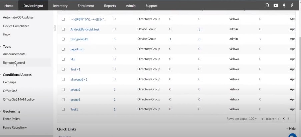Screen dimensions: 301x137
Task: Open the Admin tab
Action: (x=131, y=6)
